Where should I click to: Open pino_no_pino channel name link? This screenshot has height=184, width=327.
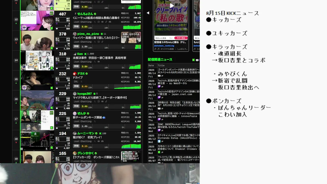point(88,34)
